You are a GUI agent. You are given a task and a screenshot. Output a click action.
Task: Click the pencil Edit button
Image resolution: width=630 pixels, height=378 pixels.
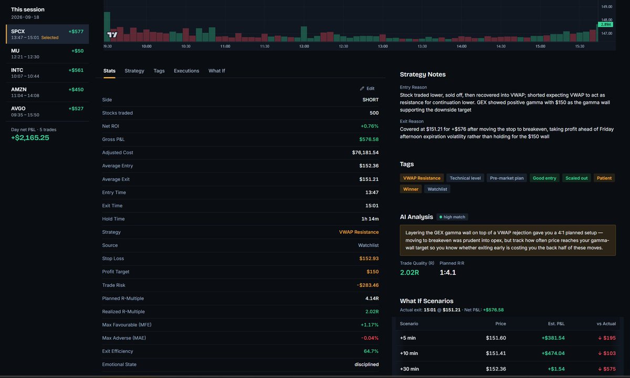[x=367, y=89]
